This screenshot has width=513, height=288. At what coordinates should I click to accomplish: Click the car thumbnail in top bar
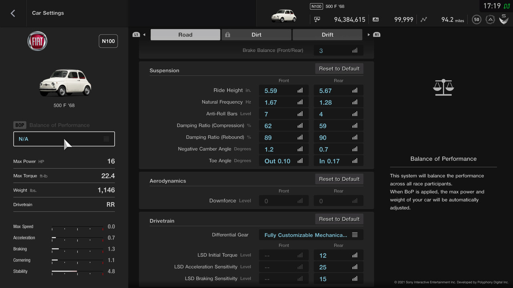point(284,16)
